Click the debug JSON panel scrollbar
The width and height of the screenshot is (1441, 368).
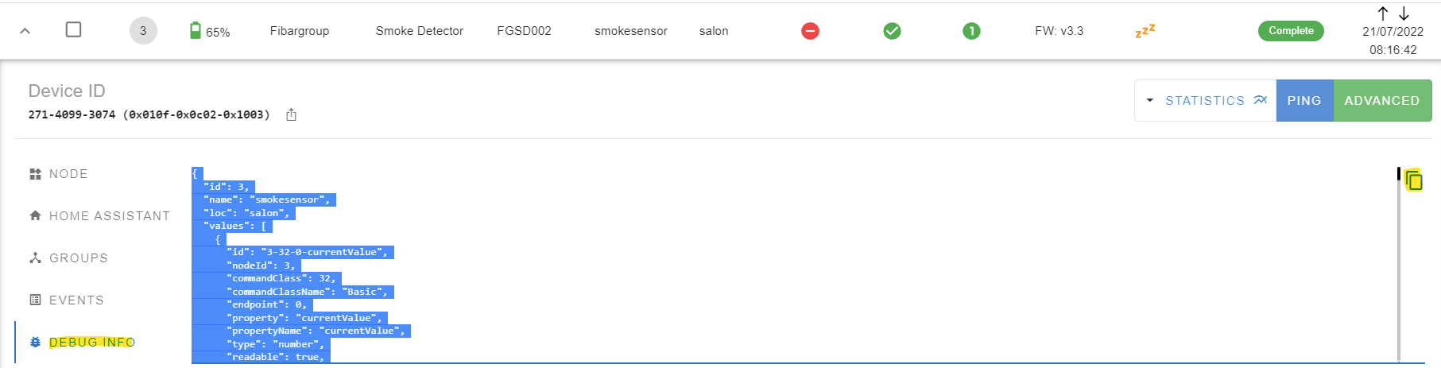(x=1399, y=265)
